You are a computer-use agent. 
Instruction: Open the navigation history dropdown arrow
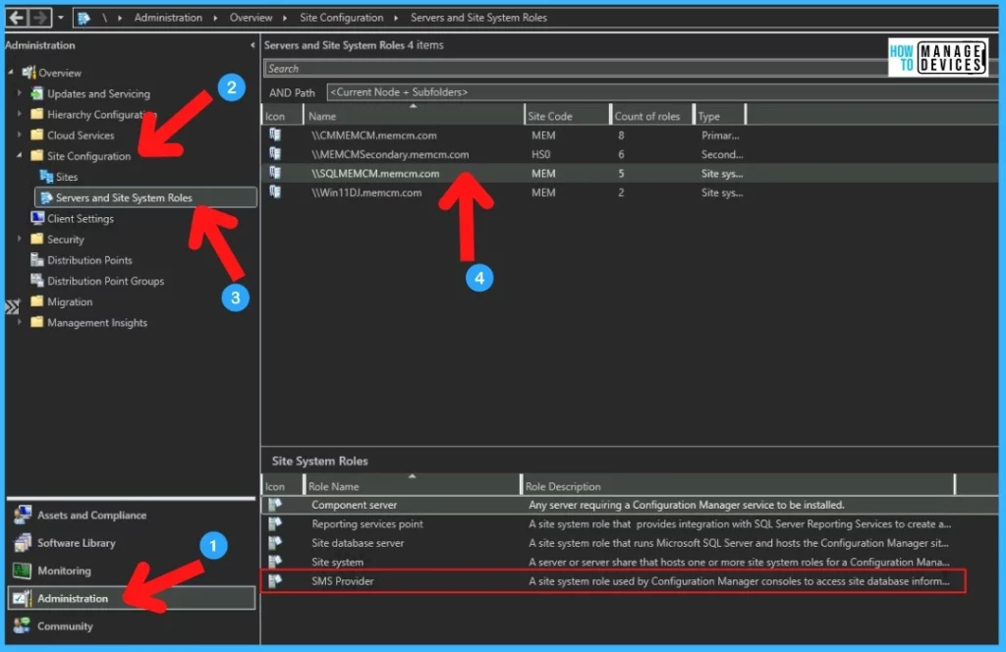click(x=61, y=18)
